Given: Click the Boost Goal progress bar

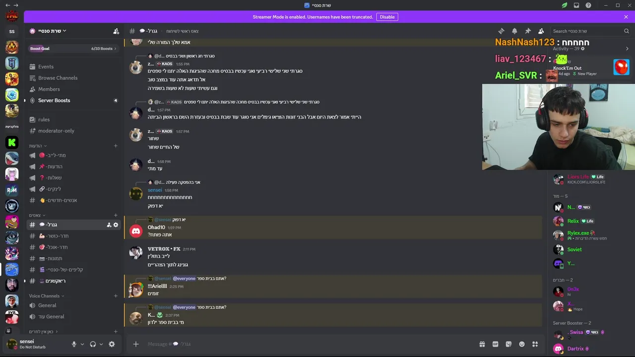Looking at the screenshot, I should pos(73,49).
